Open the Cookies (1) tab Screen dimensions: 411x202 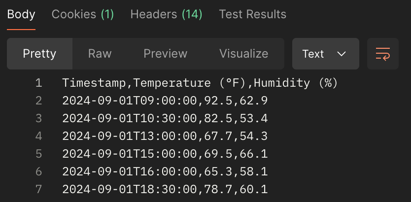tap(82, 14)
